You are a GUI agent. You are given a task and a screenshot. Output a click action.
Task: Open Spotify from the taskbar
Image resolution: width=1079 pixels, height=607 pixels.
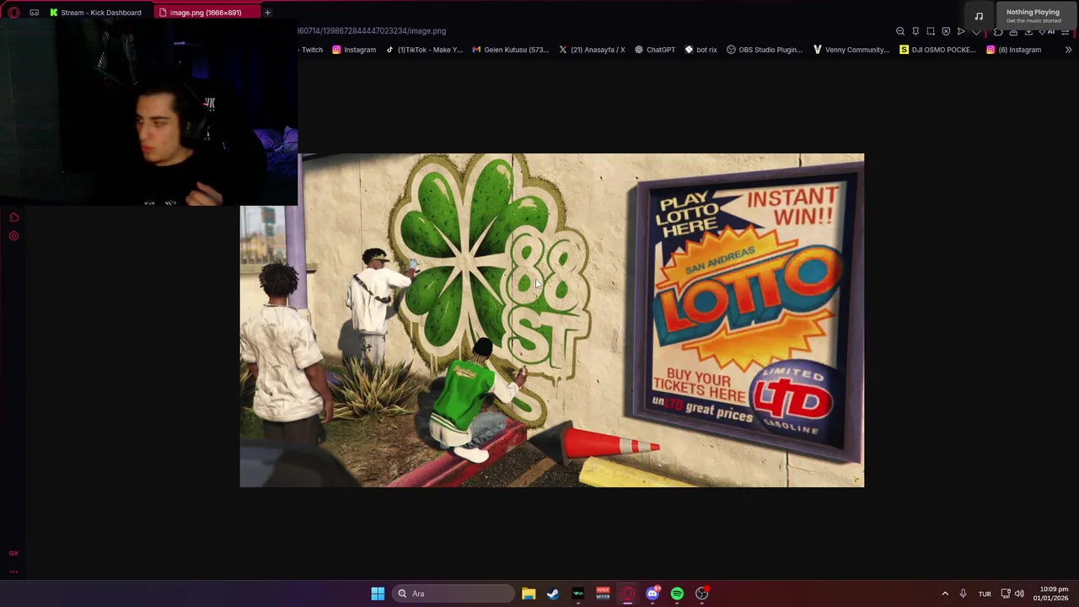click(x=677, y=594)
